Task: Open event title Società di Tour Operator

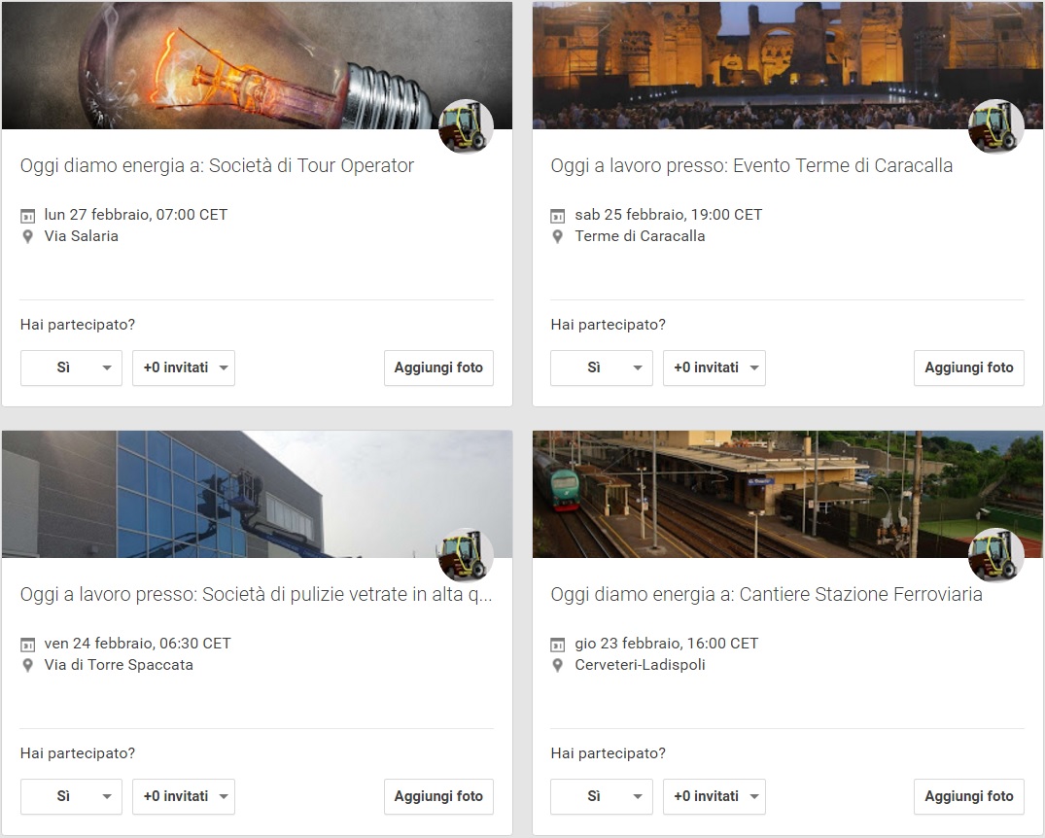Action: (x=218, y=166)
